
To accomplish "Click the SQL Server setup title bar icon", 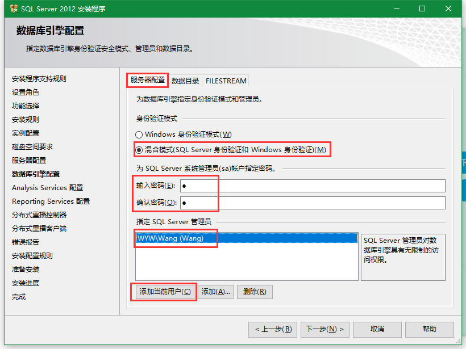I will pyautogui.click(x=14, y=9).
